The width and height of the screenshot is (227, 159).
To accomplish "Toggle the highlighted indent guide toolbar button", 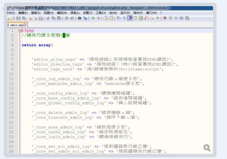I will pos(130,18).
